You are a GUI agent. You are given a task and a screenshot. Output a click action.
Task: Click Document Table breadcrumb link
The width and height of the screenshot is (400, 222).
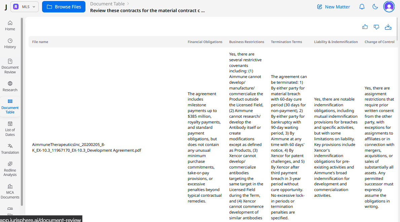coord(107,4)
